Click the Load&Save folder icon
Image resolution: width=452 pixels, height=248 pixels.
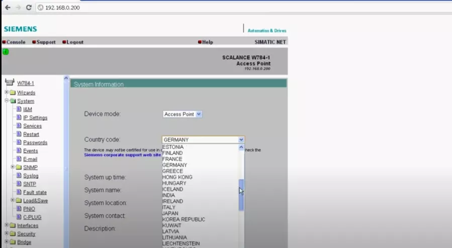19,200
